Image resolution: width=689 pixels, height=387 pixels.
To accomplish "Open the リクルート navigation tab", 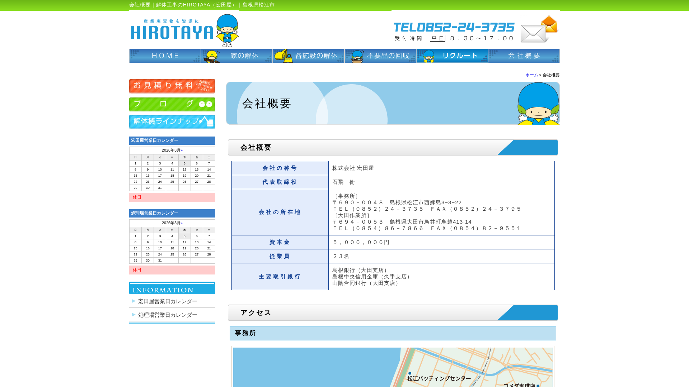I will coord(452,56).
